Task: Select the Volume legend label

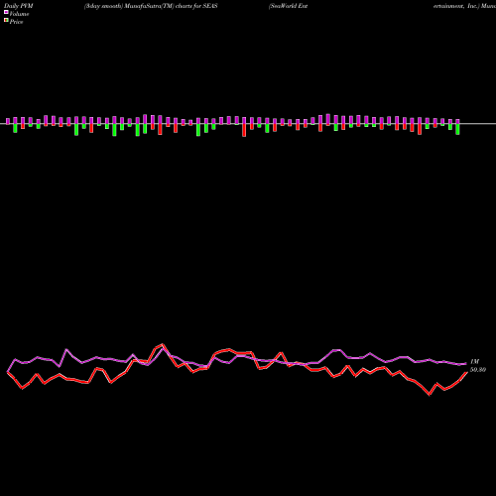Action: point(19,14)
